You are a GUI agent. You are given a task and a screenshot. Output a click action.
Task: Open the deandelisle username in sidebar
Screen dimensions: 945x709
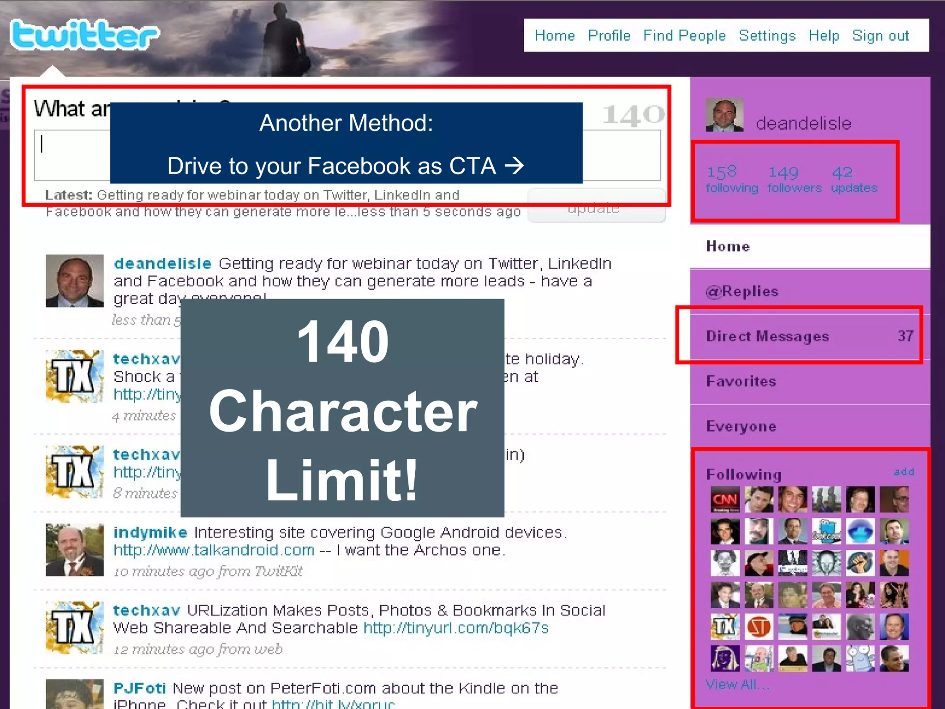click(803, 123)
